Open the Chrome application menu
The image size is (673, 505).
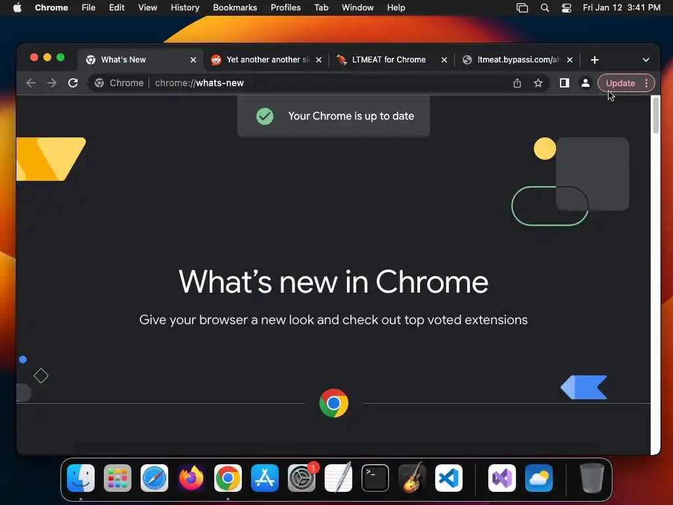pyautogui.click(x=51, y=7)
